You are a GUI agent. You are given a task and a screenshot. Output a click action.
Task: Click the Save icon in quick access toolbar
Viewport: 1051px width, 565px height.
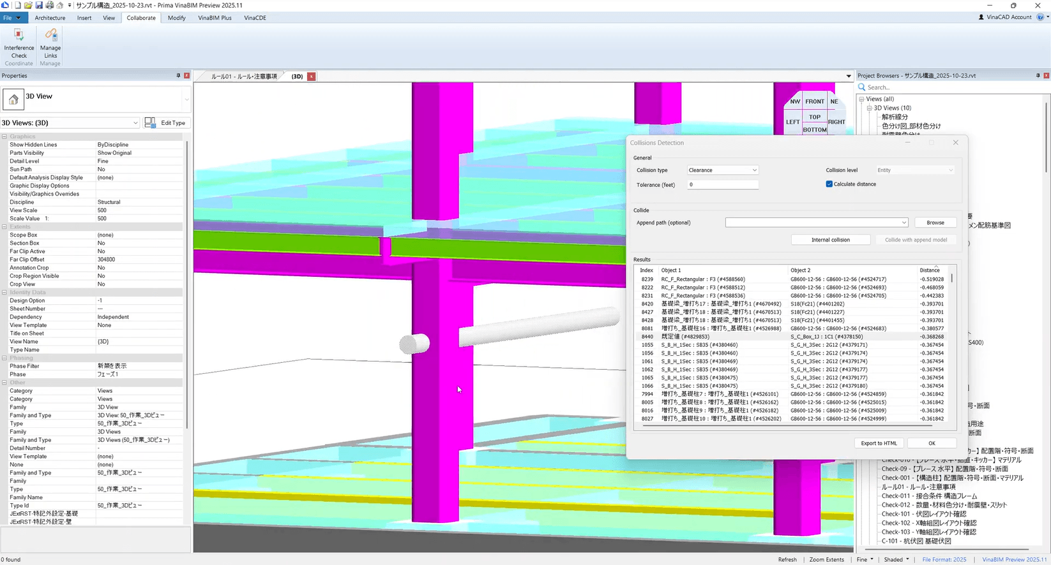pos(39,5)
